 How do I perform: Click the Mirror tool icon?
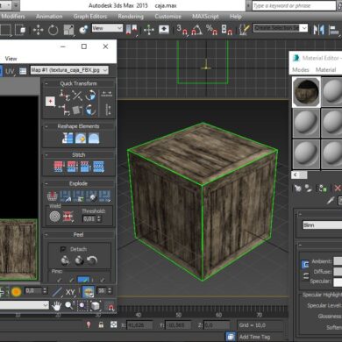(318, 30)
